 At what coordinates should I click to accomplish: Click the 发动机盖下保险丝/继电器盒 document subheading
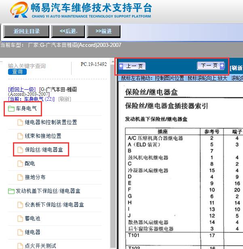pyautogui.click(x=156, y=119)
